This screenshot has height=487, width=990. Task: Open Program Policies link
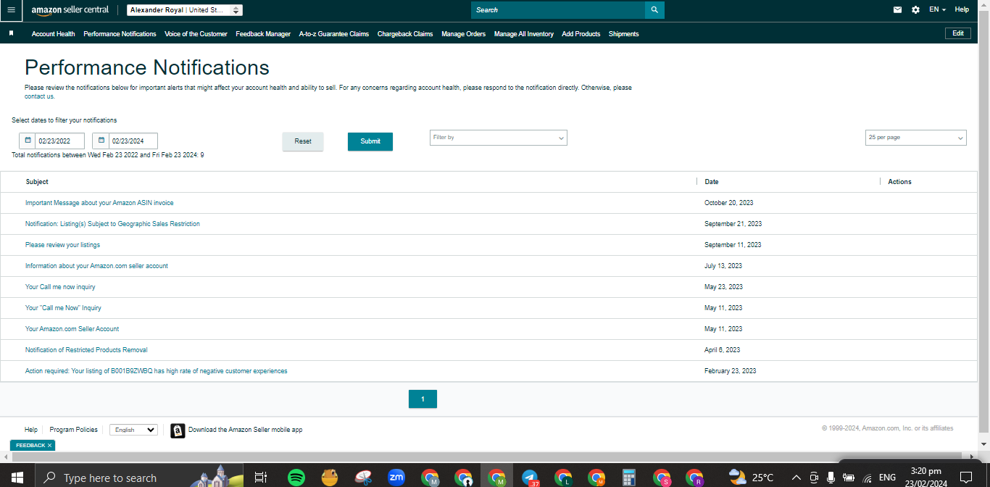click(x=73, y=430)
